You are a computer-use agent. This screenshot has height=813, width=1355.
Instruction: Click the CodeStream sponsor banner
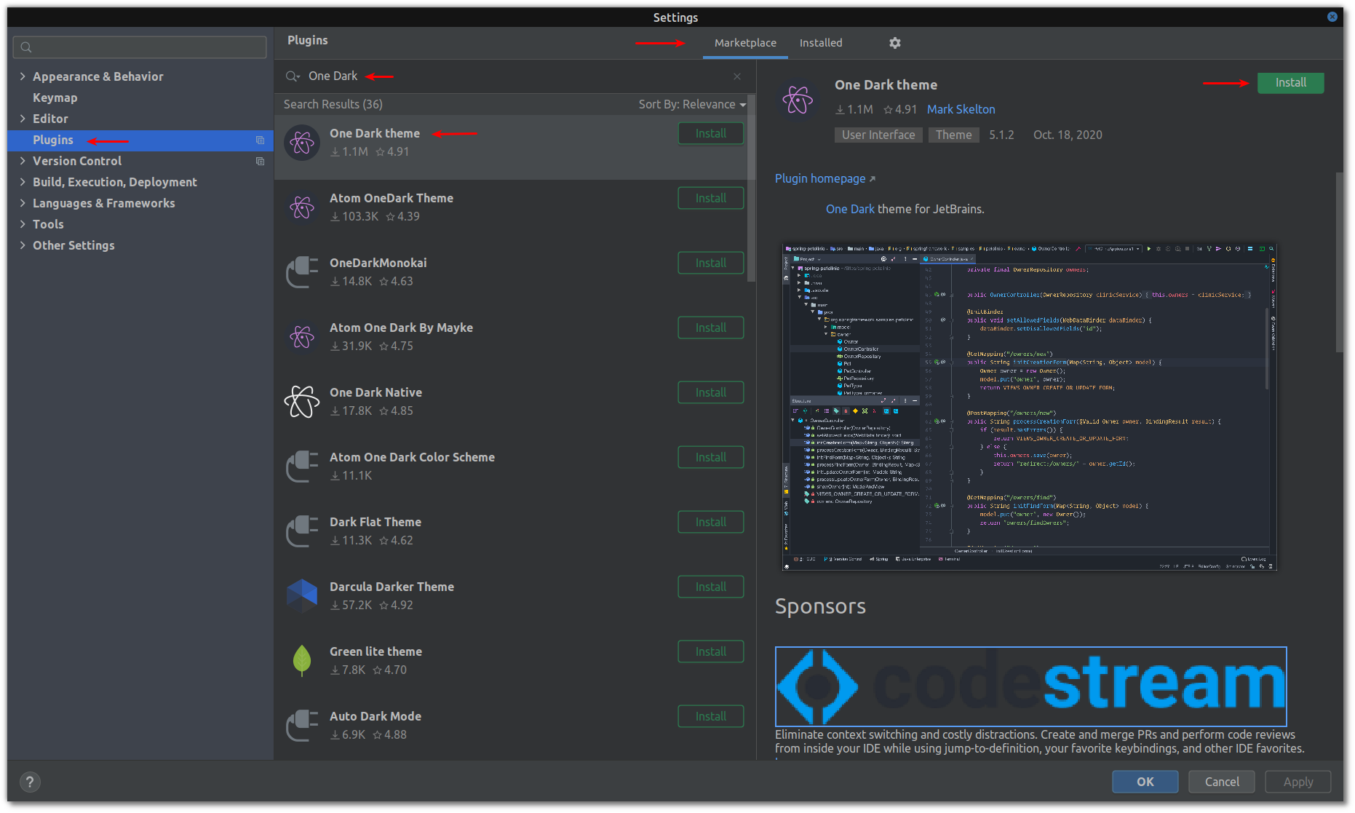point(1030,686)
